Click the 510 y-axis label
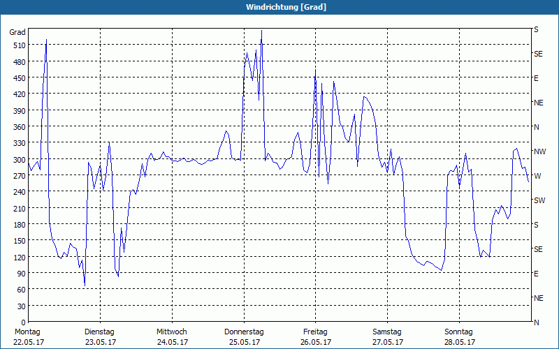The width and height of the screenshot is (559, 349). click(x=20, y=45)
